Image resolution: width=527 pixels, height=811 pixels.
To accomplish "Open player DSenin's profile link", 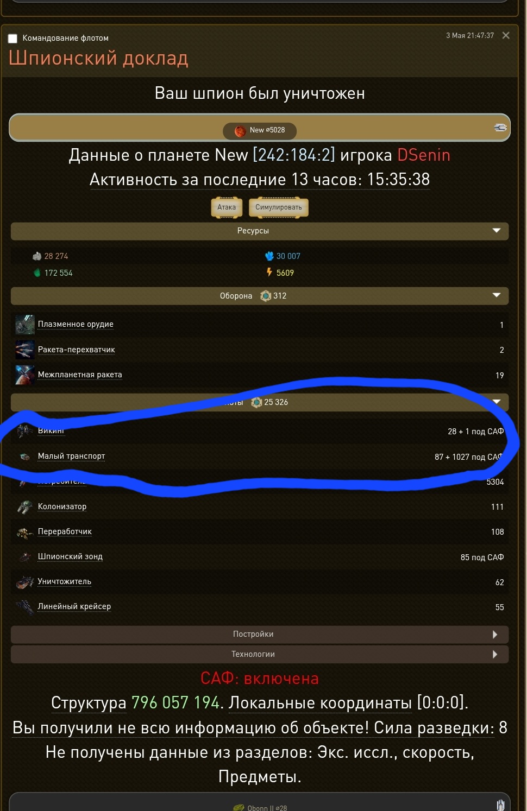I will coord(424,155).
